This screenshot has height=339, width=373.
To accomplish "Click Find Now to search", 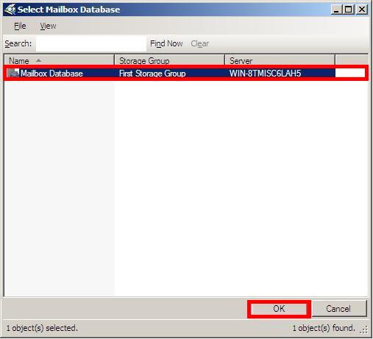I will [x=166, y=43].
